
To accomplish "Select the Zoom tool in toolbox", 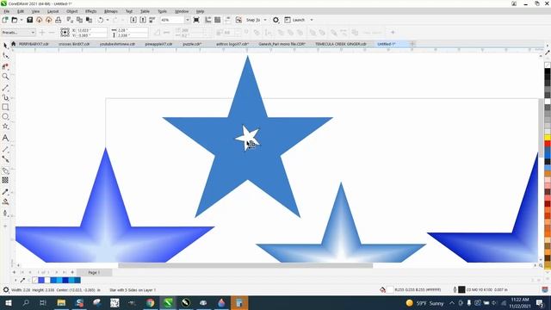I will (x=5, y=77).
